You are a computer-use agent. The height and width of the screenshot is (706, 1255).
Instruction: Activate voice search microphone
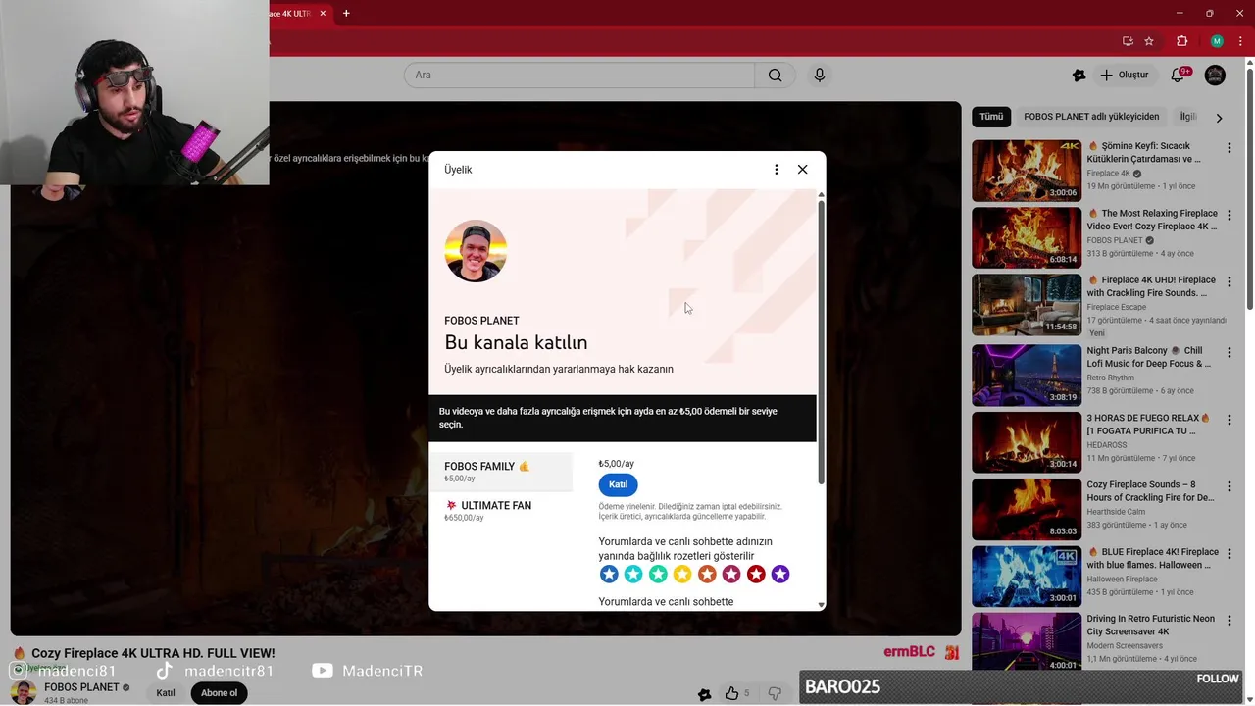click(820, 76)
